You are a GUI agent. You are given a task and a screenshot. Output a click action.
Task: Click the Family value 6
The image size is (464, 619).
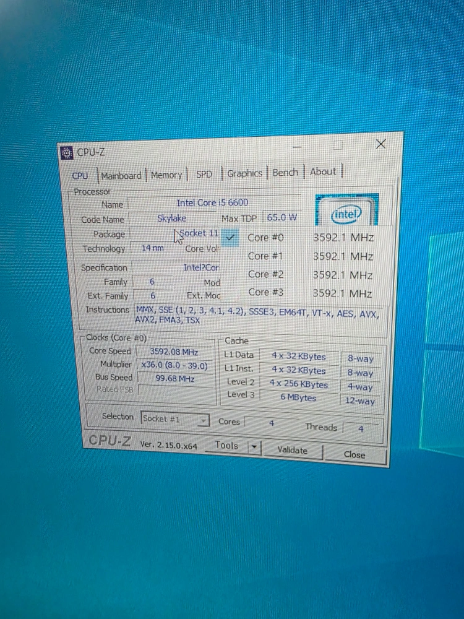152,282
